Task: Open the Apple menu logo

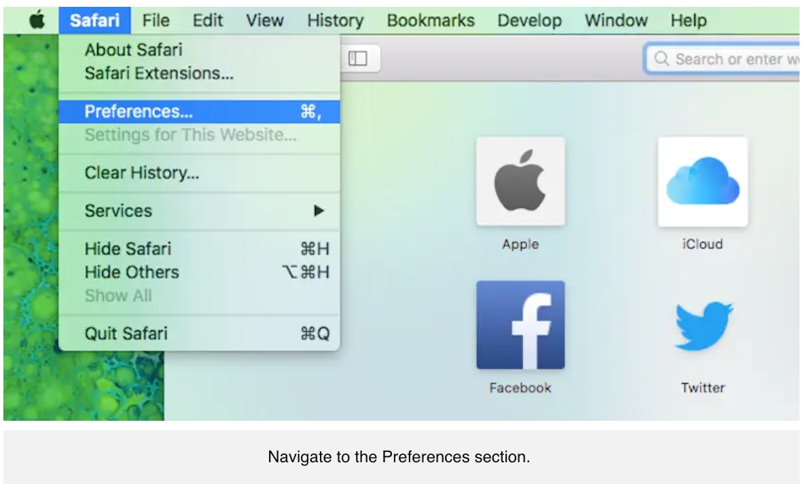Action: (x=37, y=20)
